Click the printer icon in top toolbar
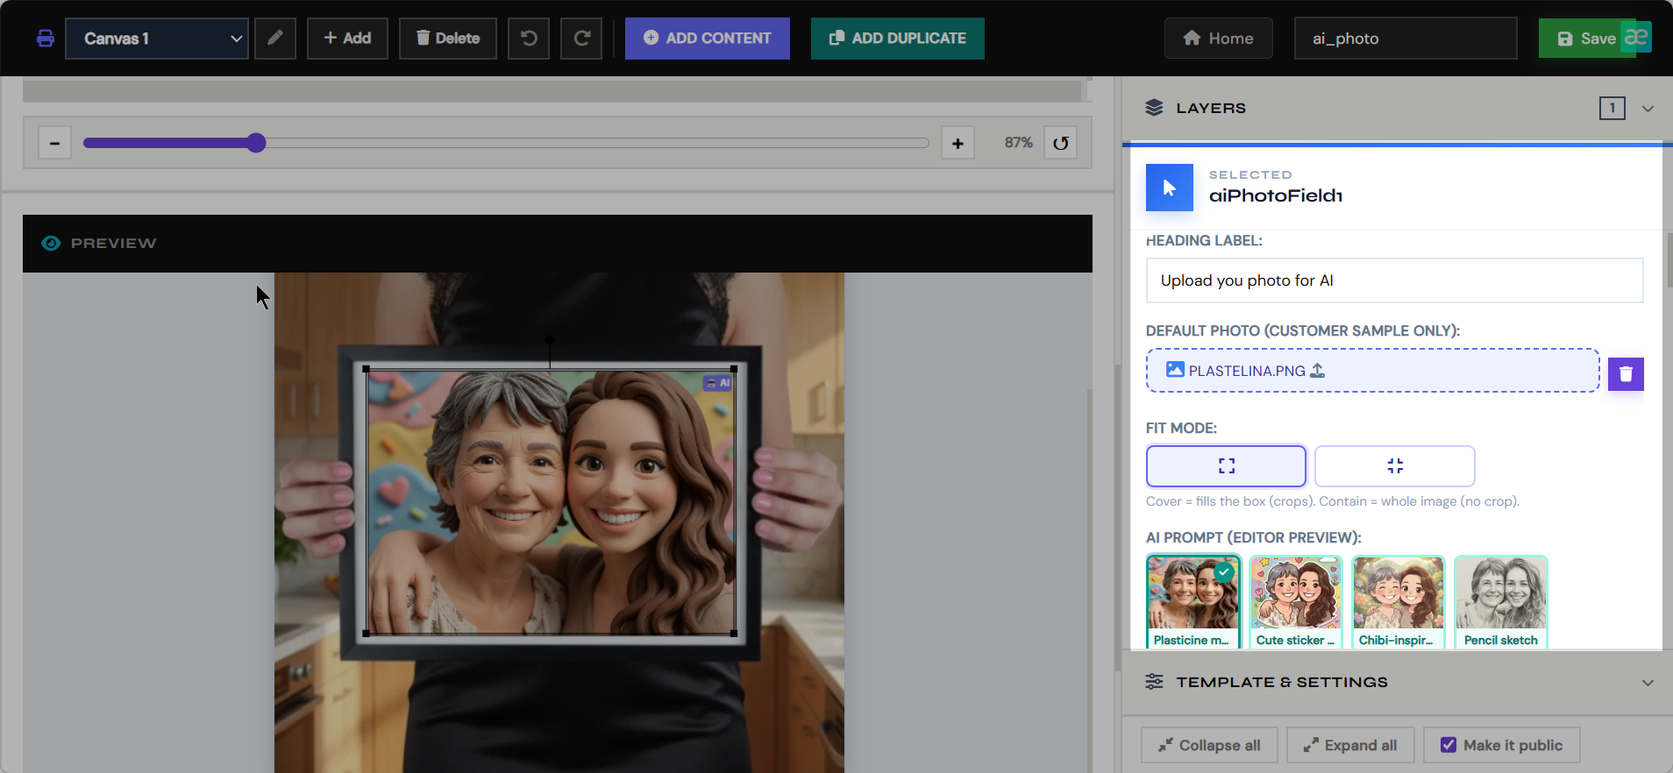Image resolution: width=1673 pixels, height=773 pixels. point(46,39)
